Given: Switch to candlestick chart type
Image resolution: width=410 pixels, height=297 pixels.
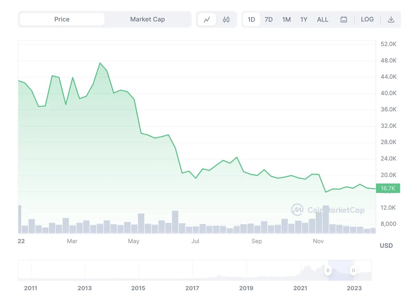Looking at the screenshot, I should point(226,19).
